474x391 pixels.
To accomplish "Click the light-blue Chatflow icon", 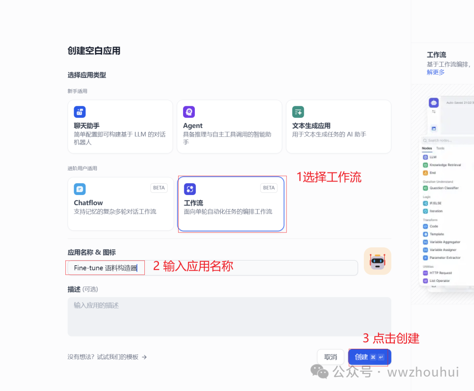I will point(79,189).
